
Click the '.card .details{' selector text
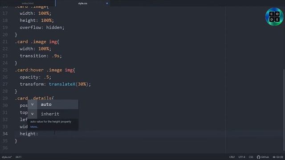click(34, 98)
